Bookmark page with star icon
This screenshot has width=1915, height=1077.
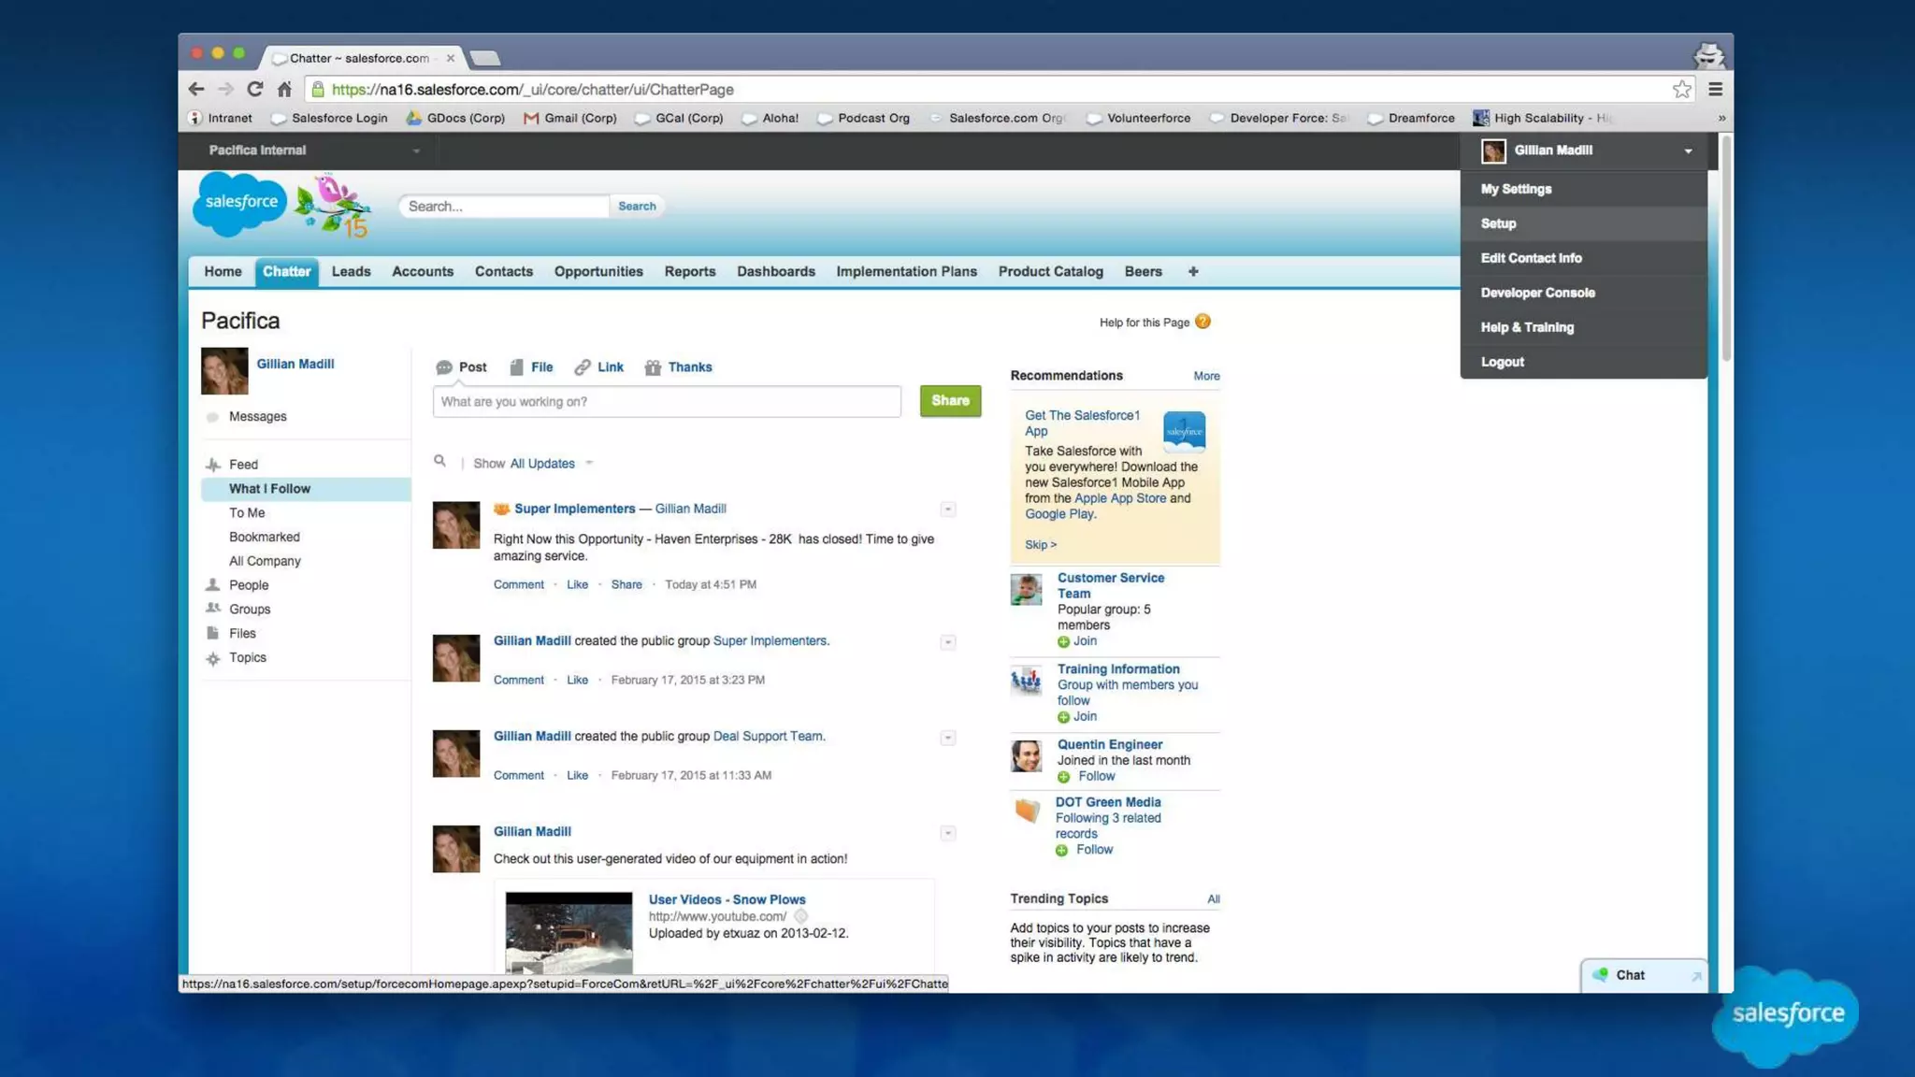click(x=1681, y=89)
